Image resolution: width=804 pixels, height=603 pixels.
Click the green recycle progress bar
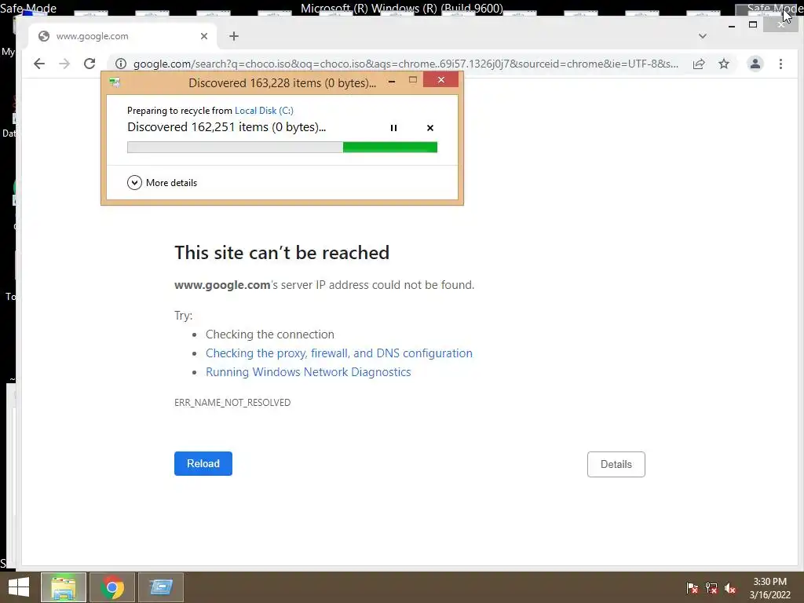click(282, 148)
